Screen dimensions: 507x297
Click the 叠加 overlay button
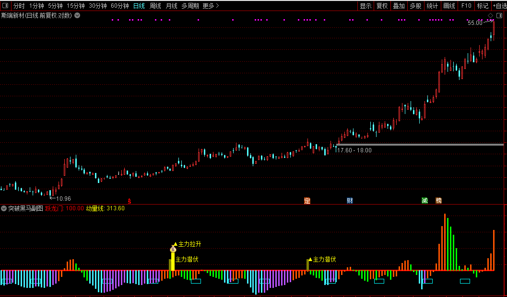pyautogui.click(x=399, y=6)
